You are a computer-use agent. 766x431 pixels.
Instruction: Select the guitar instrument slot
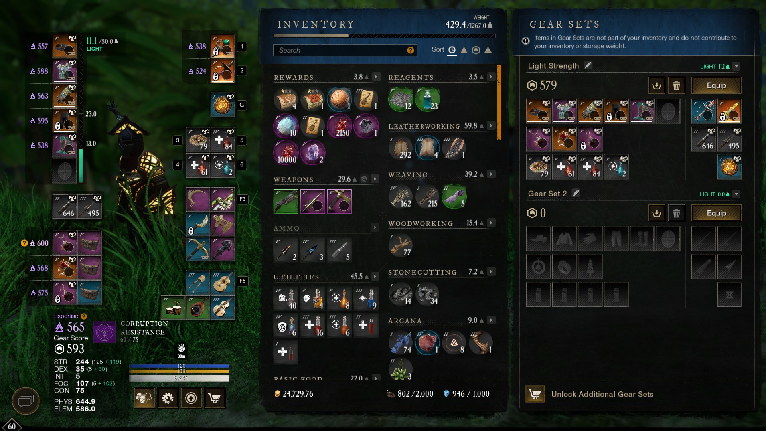pyautogui.click(x=223, y=283)
